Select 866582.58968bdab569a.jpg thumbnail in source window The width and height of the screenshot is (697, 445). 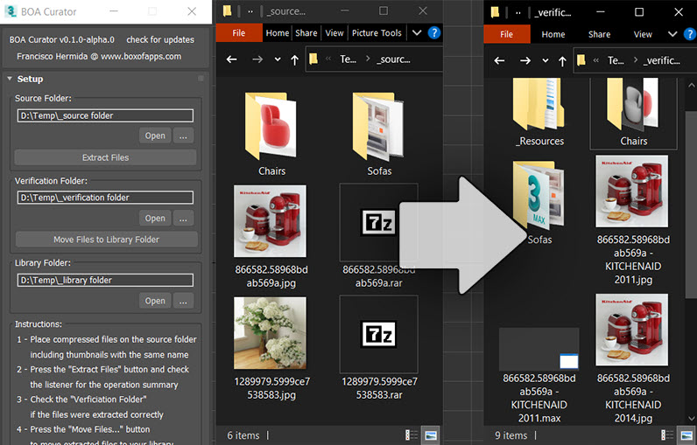pyautogui.click(x=270, y=221)
